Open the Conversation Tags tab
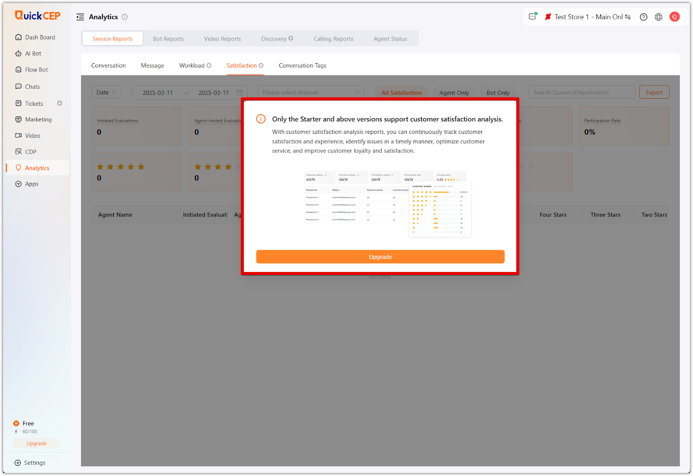Viewport: 693px width, 476px height. (302, 66)
